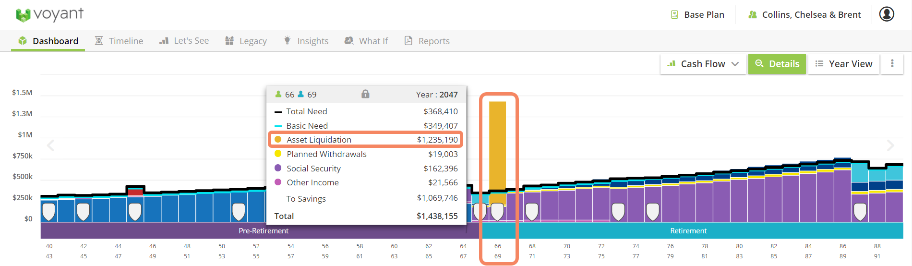Toggle the Details view button
The height and width of the screenshot is (266, 912).
click(777, 64)
